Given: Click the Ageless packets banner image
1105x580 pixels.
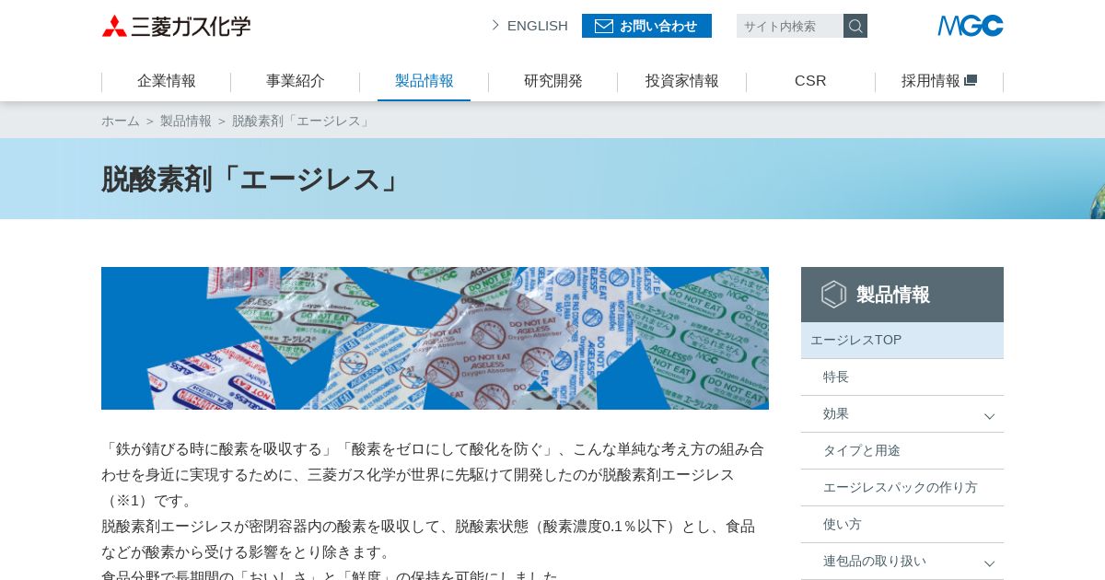Looking at the screenshot, I should pos(435,338).
